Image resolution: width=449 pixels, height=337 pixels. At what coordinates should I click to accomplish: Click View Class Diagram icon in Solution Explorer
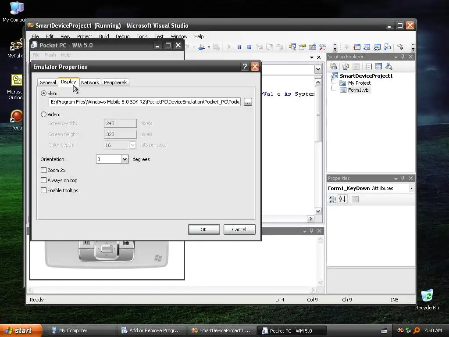coord(388,67)
